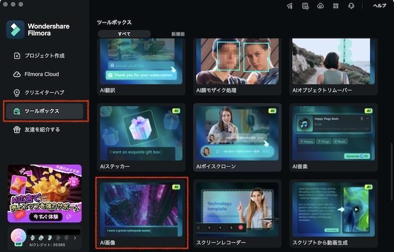The width and height of the screenshot is (394, 252).
Task: Launch the AIボイスクローン tool card
Action: (x=237, y=137)
